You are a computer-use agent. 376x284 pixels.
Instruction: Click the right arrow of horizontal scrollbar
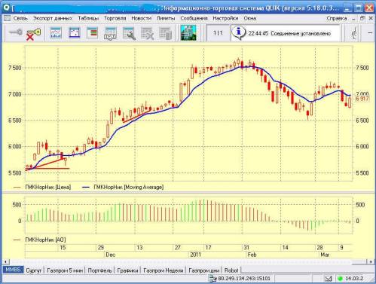[371, 261]
